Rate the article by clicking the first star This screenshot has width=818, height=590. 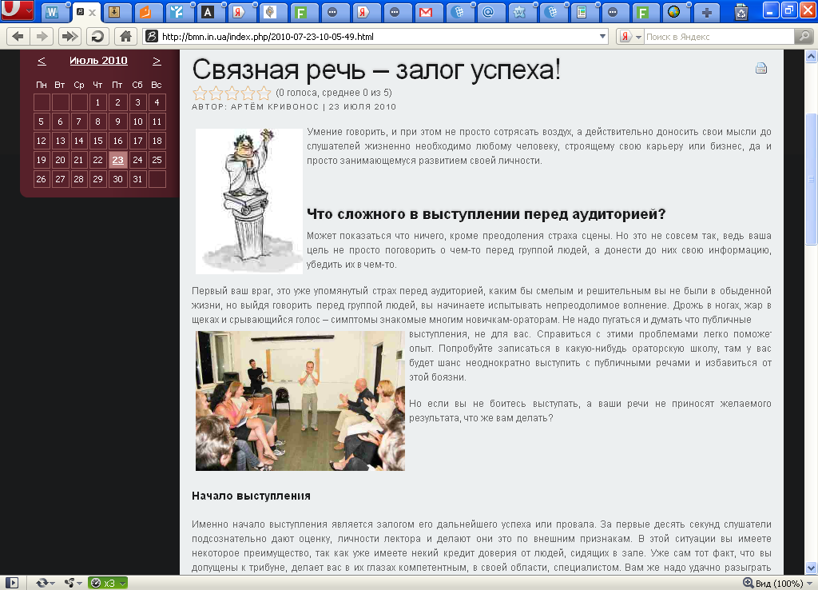point(198,92)
